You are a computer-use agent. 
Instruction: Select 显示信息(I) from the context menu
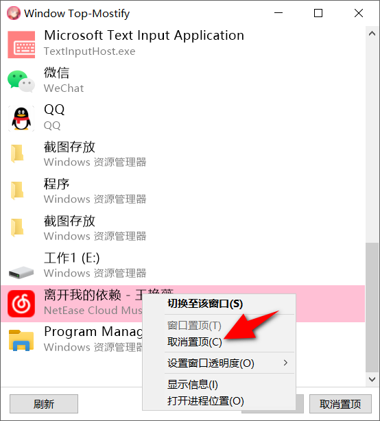pos(219,385)
